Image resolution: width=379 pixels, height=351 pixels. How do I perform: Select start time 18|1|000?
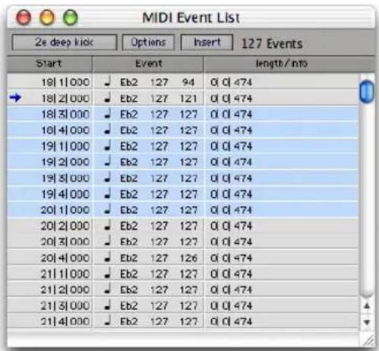[65, 82]
